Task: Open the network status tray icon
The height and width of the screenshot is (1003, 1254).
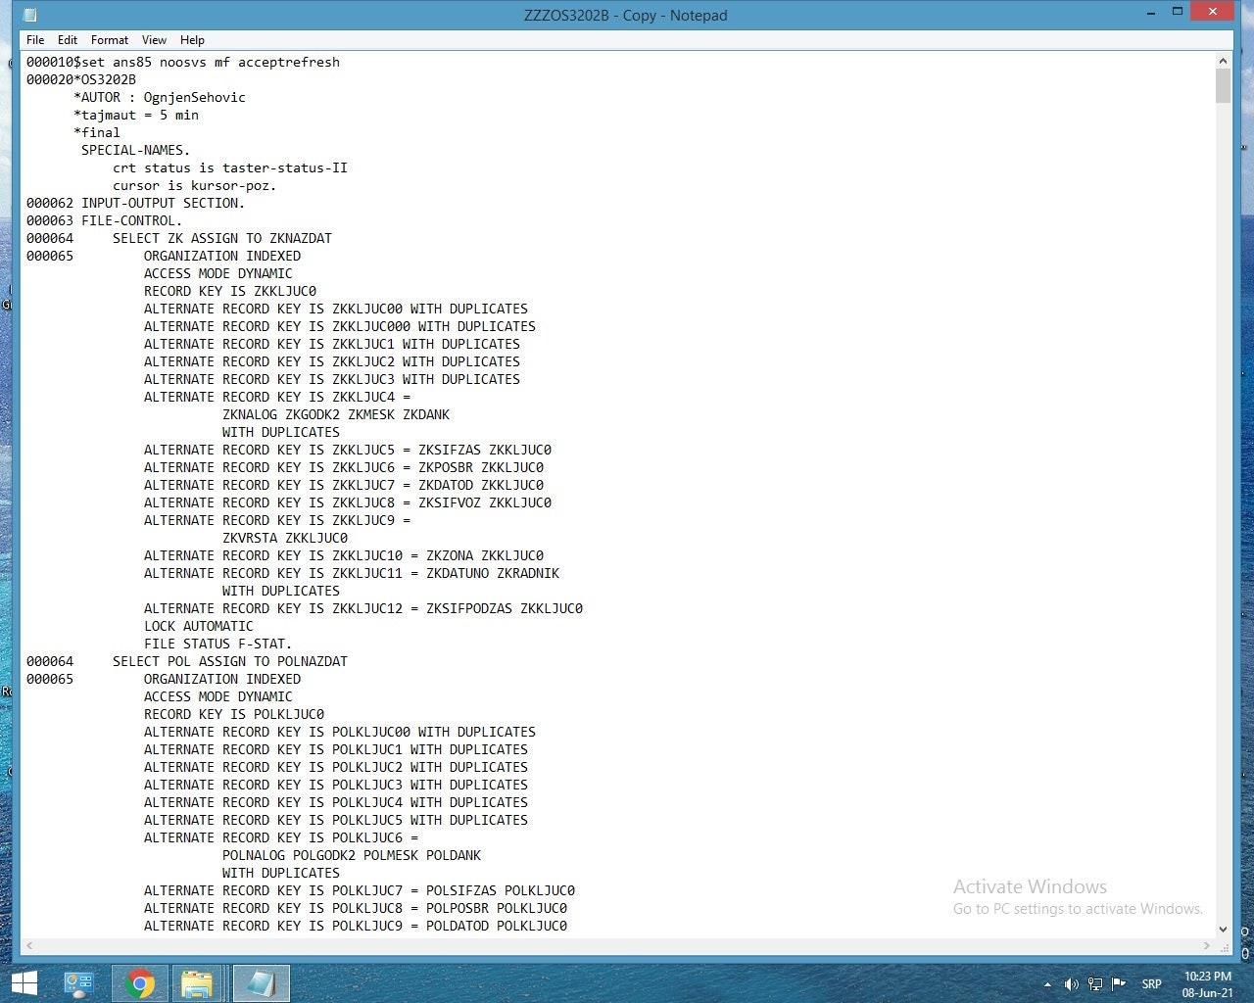Action: 1096,984
